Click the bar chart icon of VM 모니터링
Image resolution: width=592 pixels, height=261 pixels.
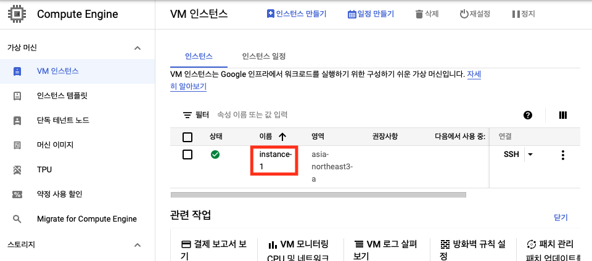tap(273, 245)
